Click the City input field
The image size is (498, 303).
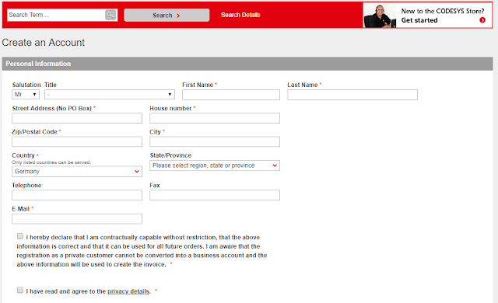215,141
